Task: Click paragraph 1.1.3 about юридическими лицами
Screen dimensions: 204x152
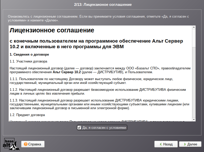Action: (x=99, y=104)
